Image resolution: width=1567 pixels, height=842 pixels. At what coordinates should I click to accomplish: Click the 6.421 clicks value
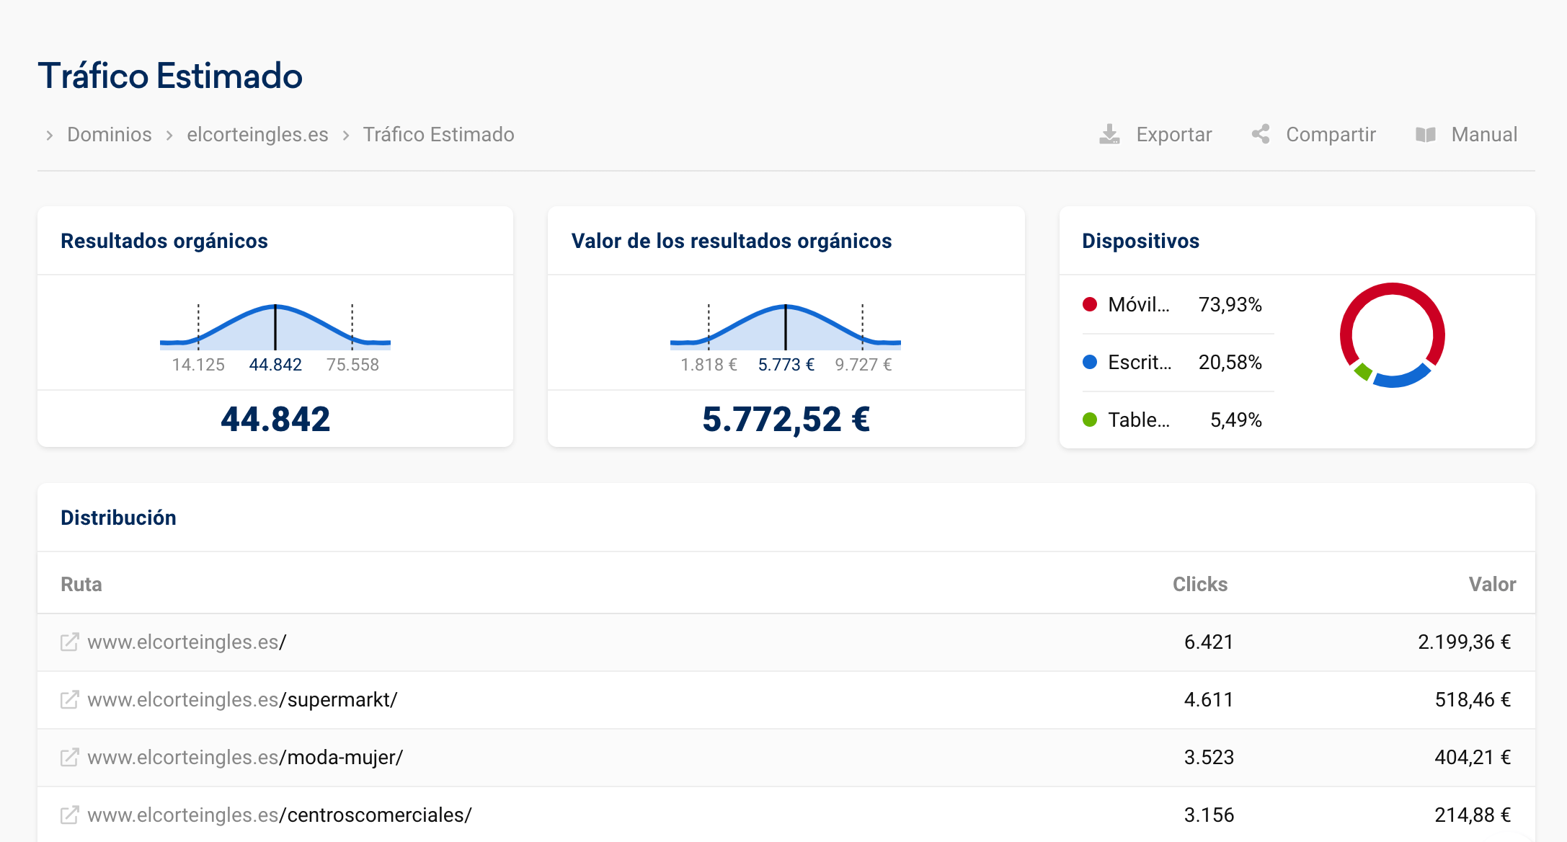point(1209,642)
